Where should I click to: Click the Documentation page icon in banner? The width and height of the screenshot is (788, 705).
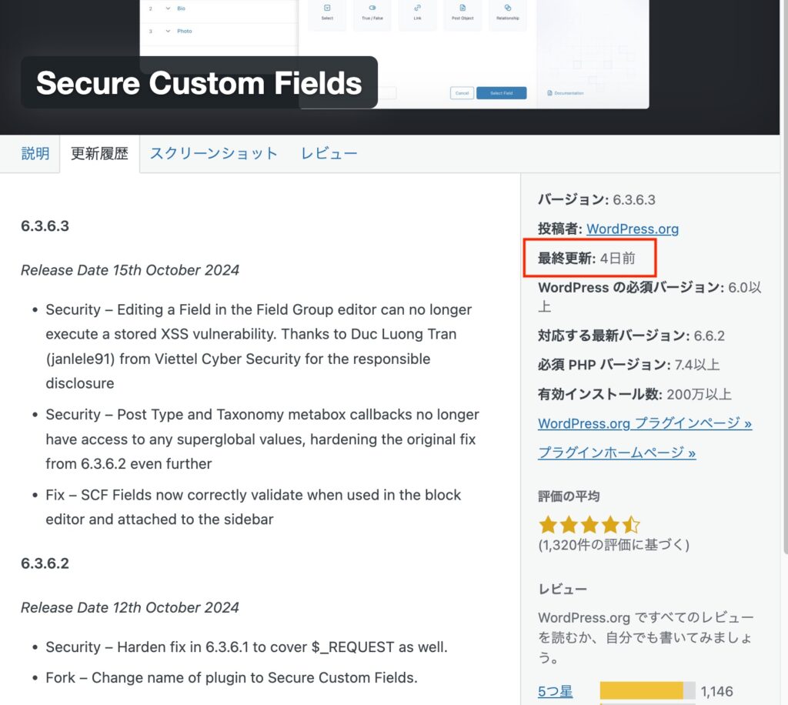(549, 93)
